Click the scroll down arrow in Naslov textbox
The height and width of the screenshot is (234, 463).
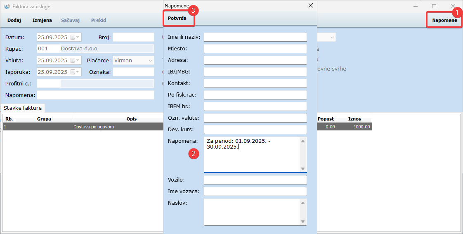[x=302, y=222]
